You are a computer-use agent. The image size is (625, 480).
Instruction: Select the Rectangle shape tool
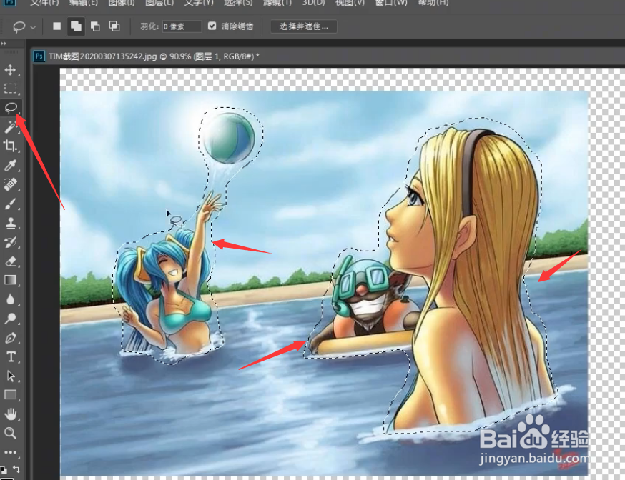point(10,395)
